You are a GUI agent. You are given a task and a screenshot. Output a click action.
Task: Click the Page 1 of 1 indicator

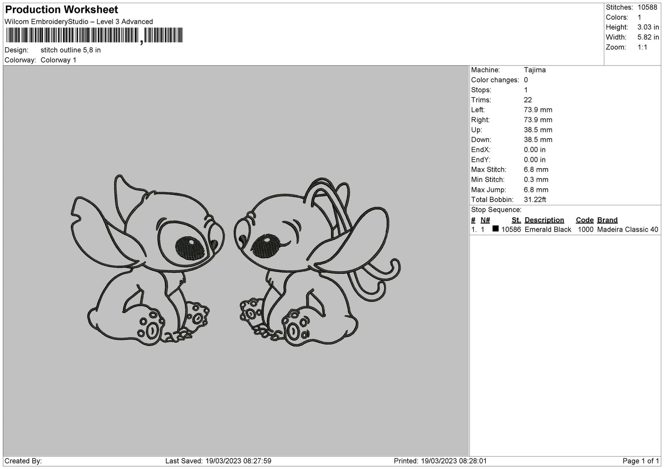[x=641, y=461]
